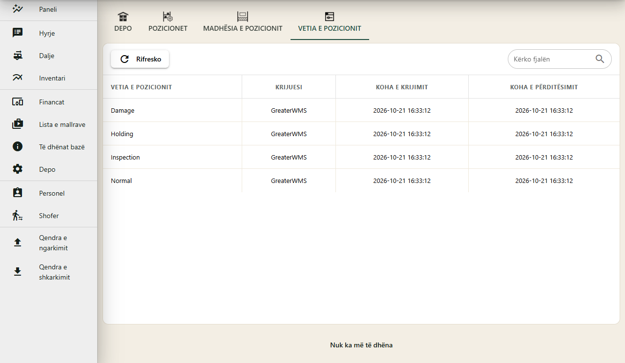Click GreaterWMS in the Damage row
Screen dimensions: 625x363
coord(289,110)
